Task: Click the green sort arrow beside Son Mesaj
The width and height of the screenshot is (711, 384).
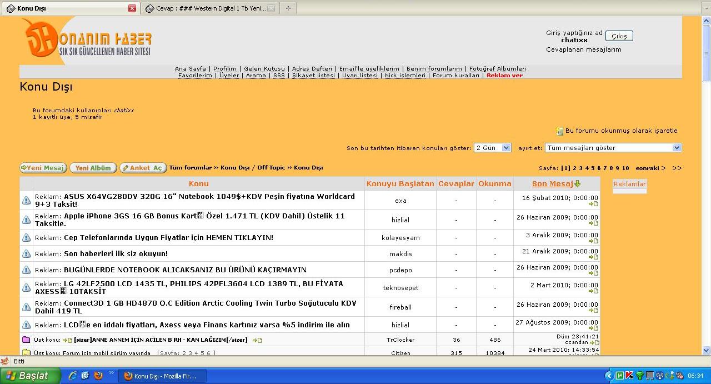Action: coord(578,183)
